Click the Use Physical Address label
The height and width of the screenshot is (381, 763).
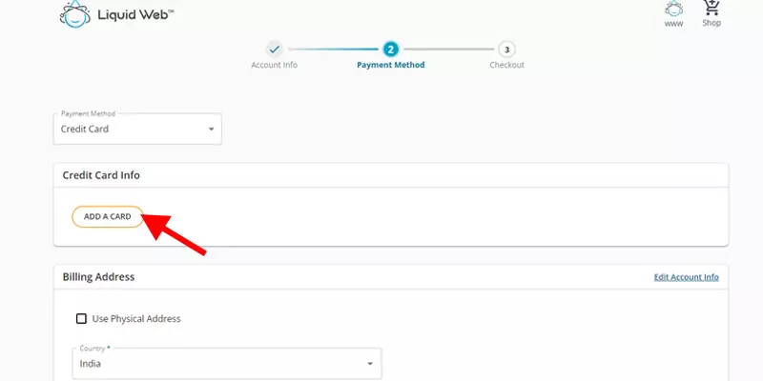(x=136, y=319)
